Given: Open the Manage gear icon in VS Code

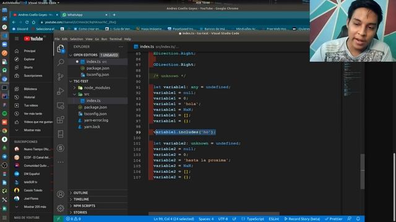Looking at the screenshot, I should [61, 208].
